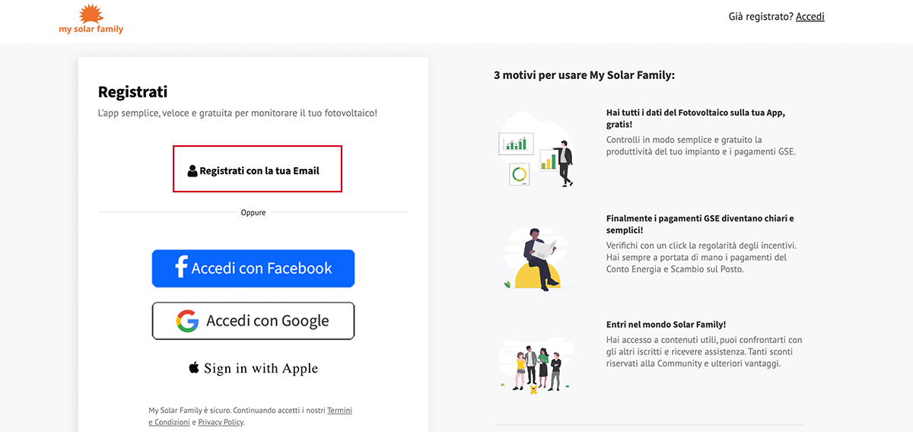The width and height of the screenshot is (913, 432).
Task: Open the Termini e Condizioni link
Action: [250, 416]
